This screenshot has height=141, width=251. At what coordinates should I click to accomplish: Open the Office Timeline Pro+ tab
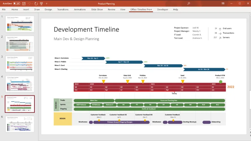click(141, 9)
